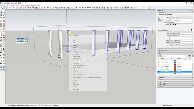Click the Post - Vertical 2 color swatch
The image size is (194, 109).
(175, 68)
